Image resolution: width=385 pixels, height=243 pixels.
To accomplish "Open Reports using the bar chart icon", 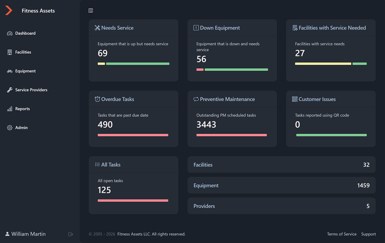I will coord(10,109).
